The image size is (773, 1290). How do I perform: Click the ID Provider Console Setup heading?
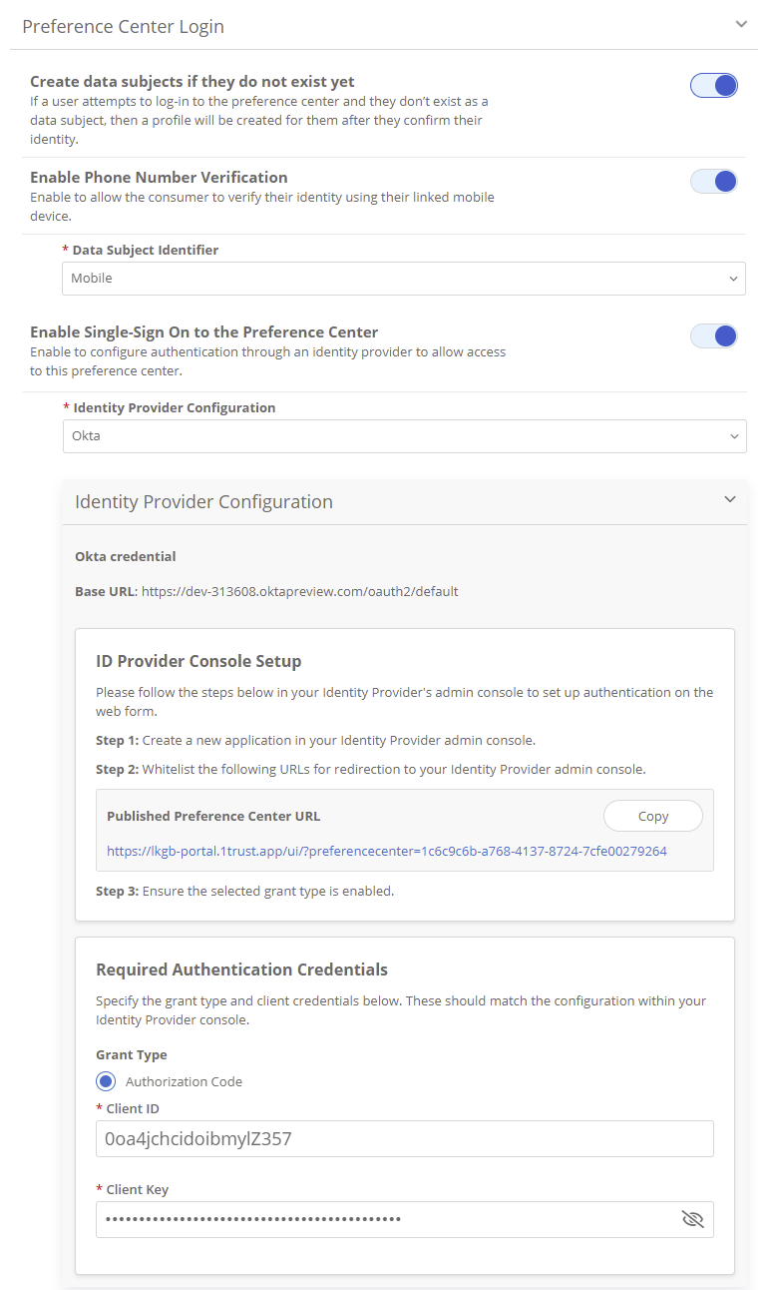pos(198,661)
